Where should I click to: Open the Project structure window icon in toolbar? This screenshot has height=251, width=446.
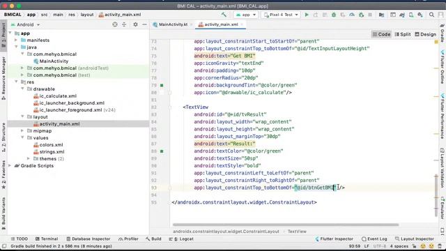coord(393,15)
